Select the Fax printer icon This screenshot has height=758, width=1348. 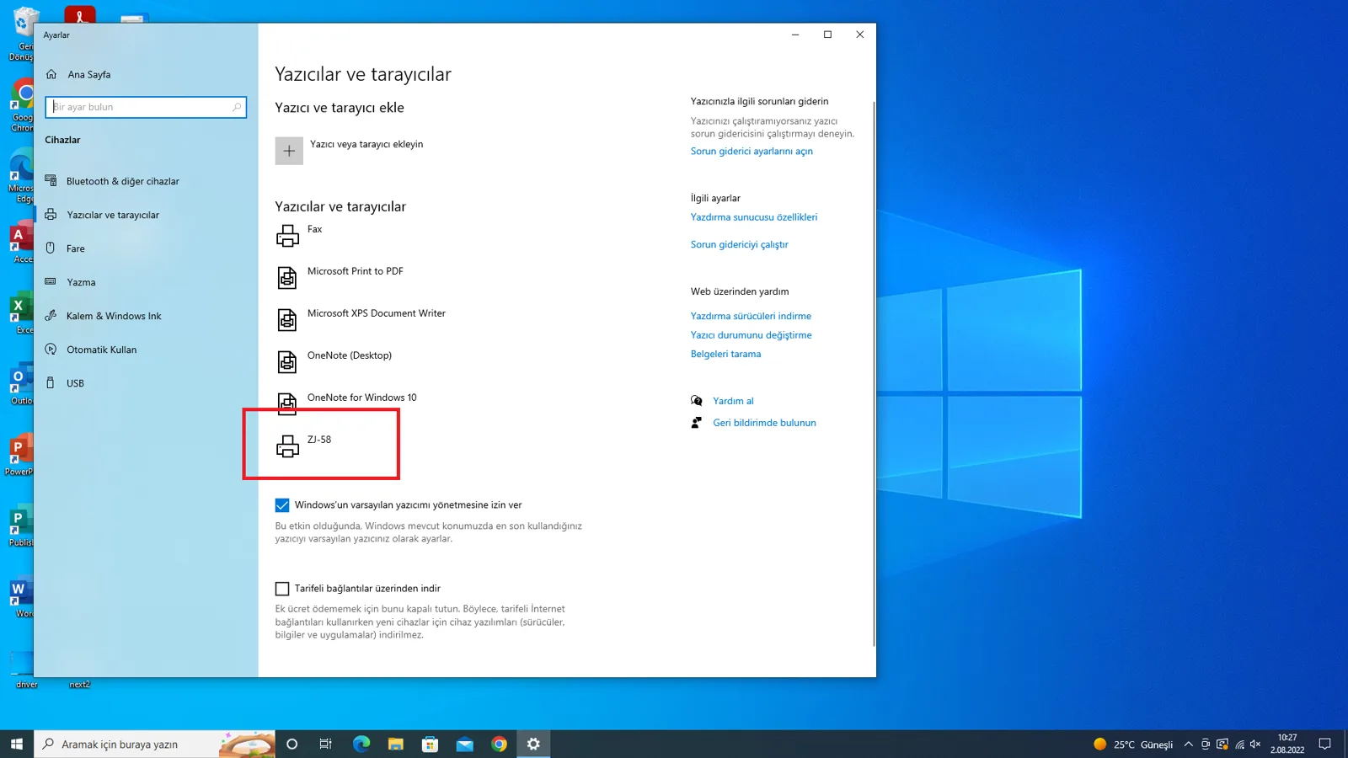(287, 236)
